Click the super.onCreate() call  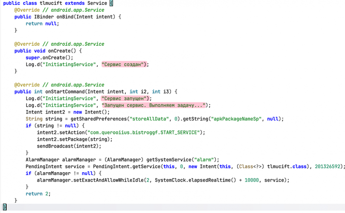[49, 58]
